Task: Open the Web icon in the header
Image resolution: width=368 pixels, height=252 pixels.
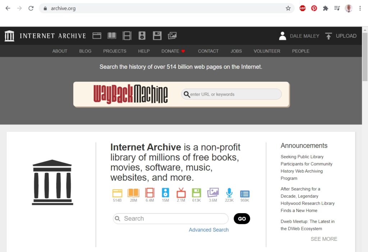Action: (97, 36)
